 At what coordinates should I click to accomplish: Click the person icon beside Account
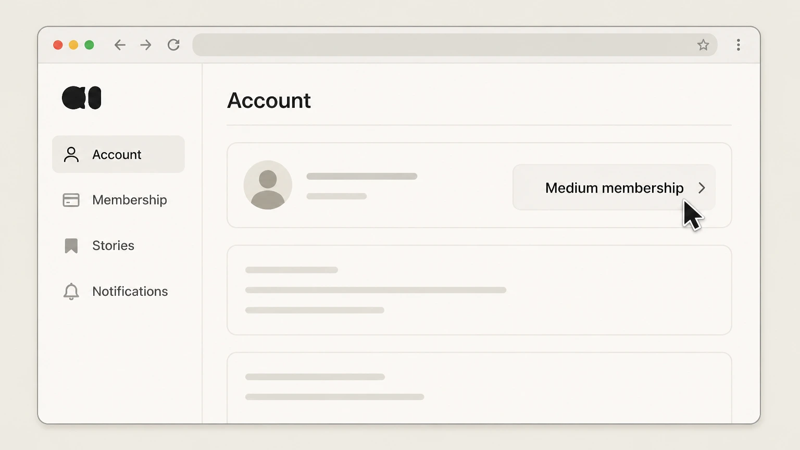pos(71,155)
